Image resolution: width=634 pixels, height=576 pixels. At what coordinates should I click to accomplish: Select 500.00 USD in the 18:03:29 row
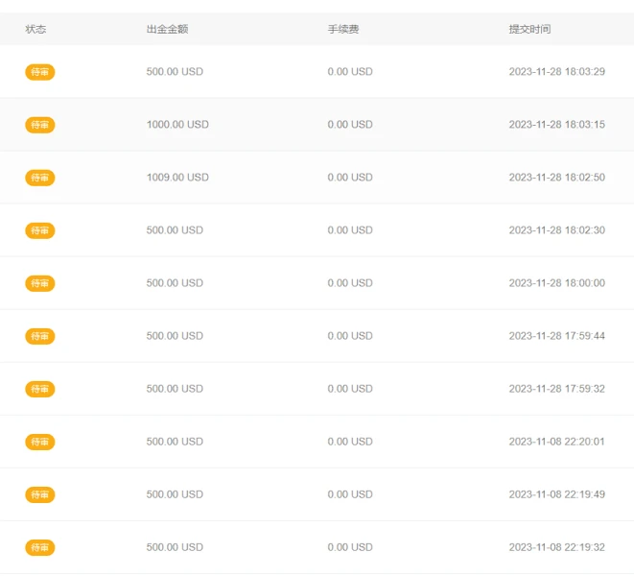175,72
